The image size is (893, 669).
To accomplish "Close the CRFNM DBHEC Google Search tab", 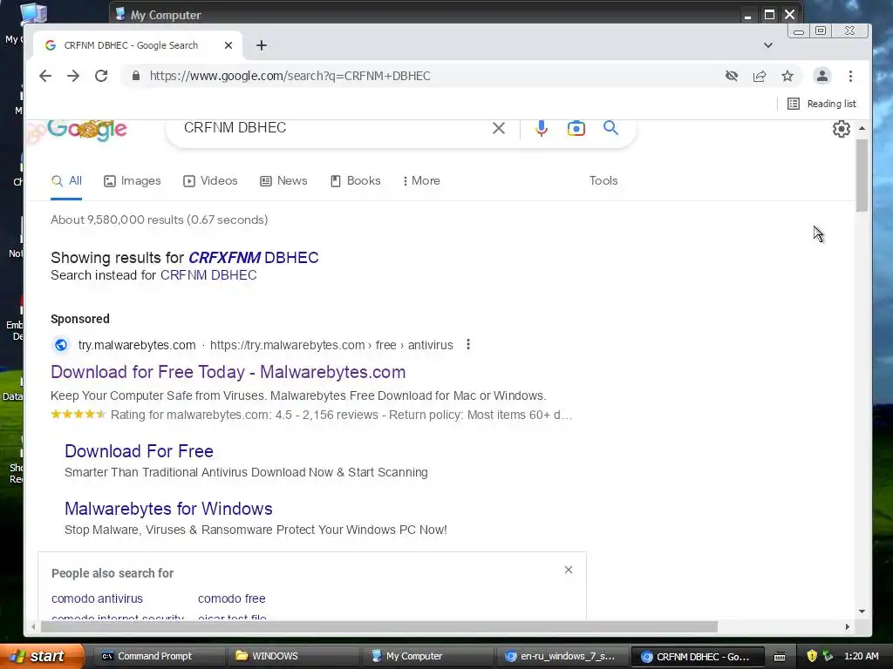I will coord(228,45).
